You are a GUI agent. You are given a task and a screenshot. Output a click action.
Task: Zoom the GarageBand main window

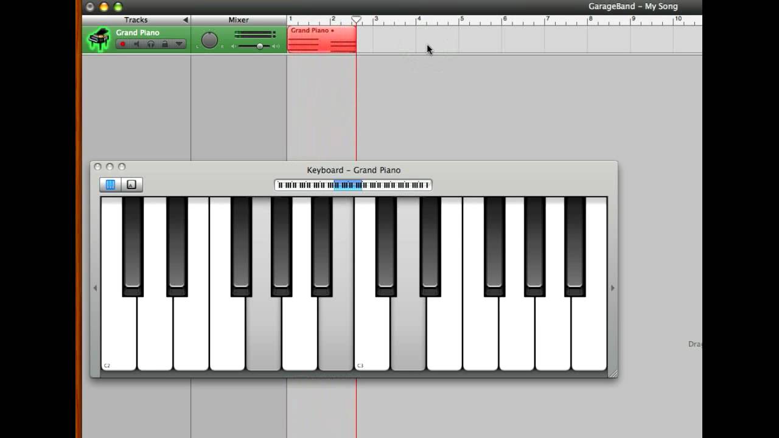[118, 7]
